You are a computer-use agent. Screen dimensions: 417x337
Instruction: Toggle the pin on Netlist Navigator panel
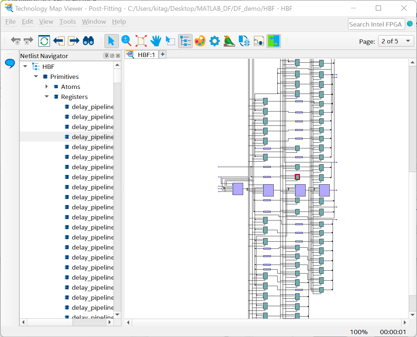[x=106, y=56]
